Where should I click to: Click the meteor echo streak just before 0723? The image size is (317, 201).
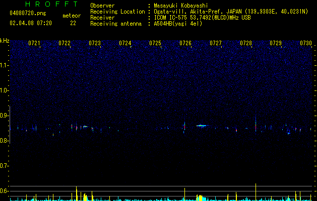(x=85, y=127)
